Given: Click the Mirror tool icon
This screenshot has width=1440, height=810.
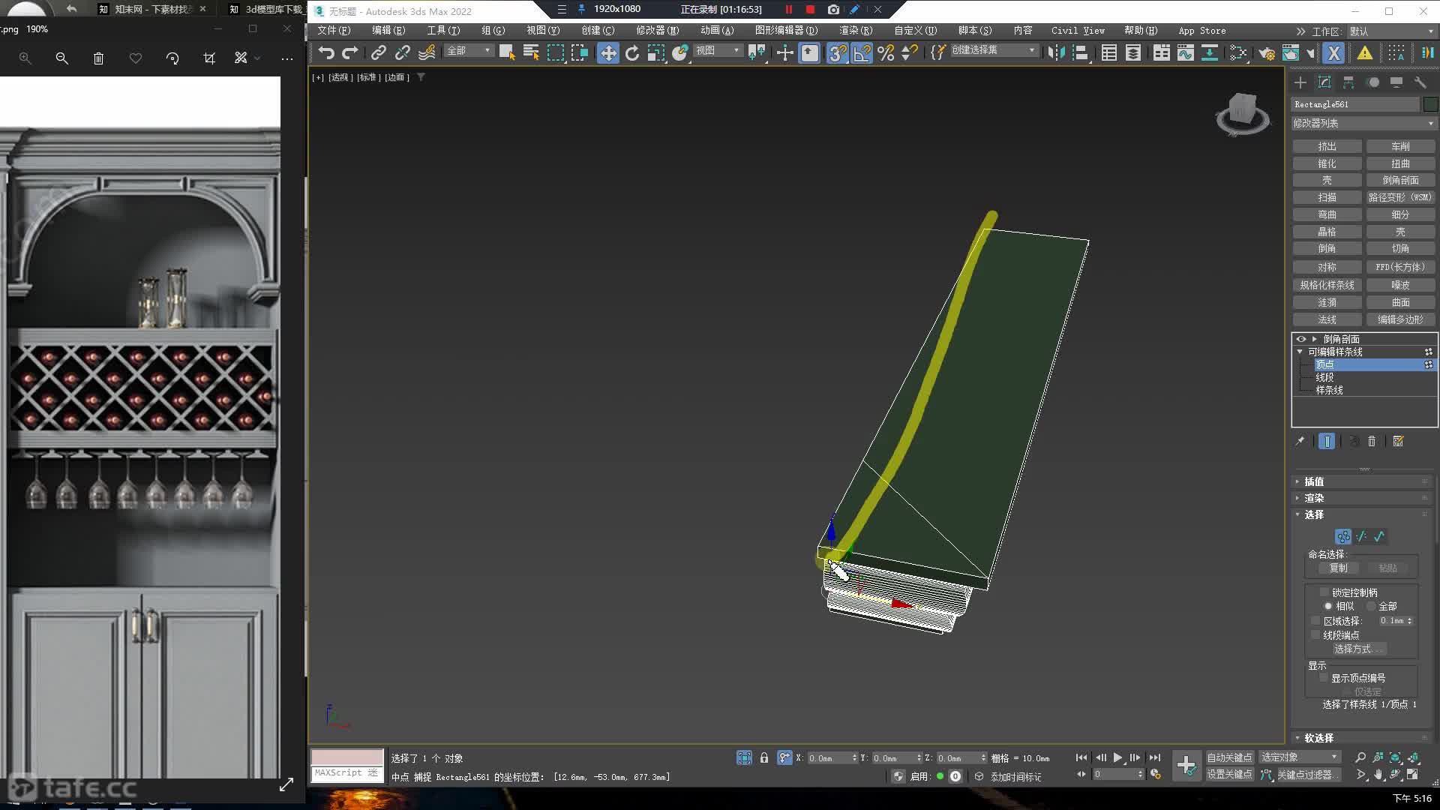Looking at the screenshot, I should [1056, 52].
